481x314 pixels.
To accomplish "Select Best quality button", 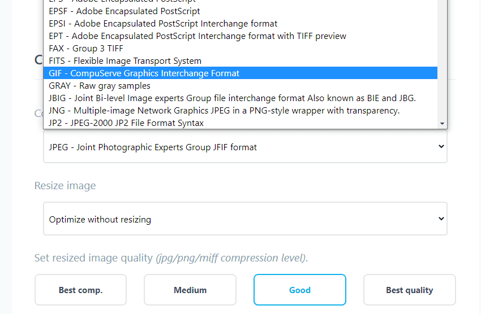I will coord(410,290).
